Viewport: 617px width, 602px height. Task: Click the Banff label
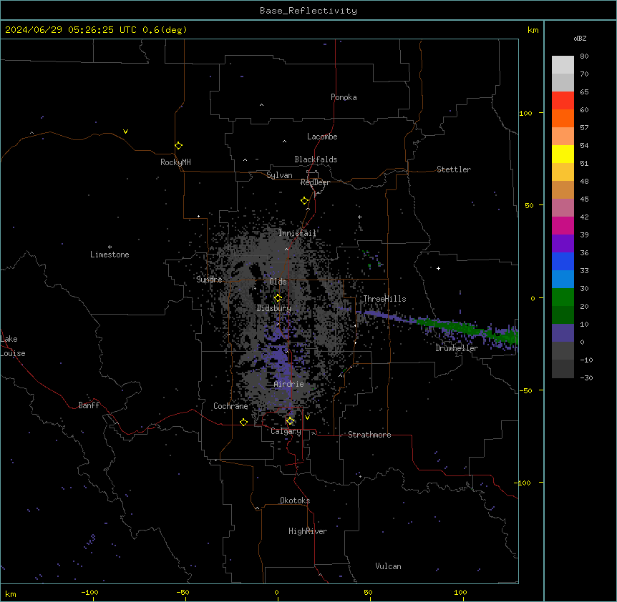pyautogui.click(x=89, y=405)
